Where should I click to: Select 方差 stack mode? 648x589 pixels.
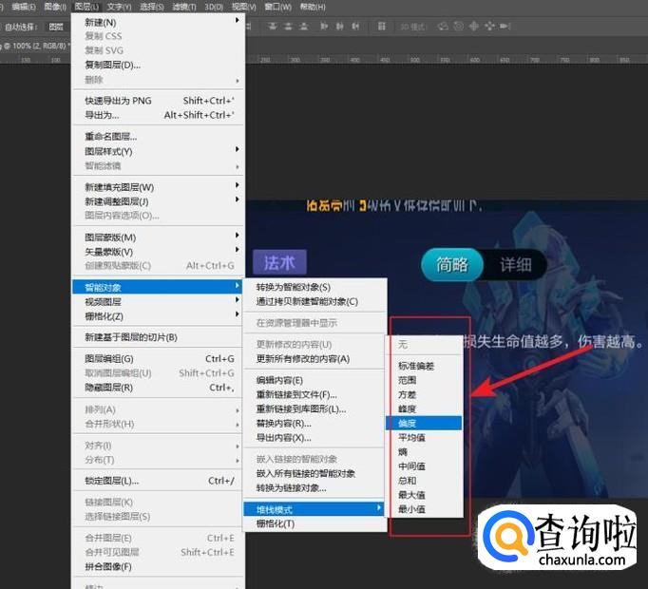tap(424, 394)
